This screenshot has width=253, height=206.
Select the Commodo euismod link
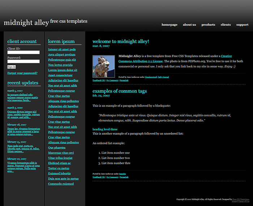click(x=61, y=184)
